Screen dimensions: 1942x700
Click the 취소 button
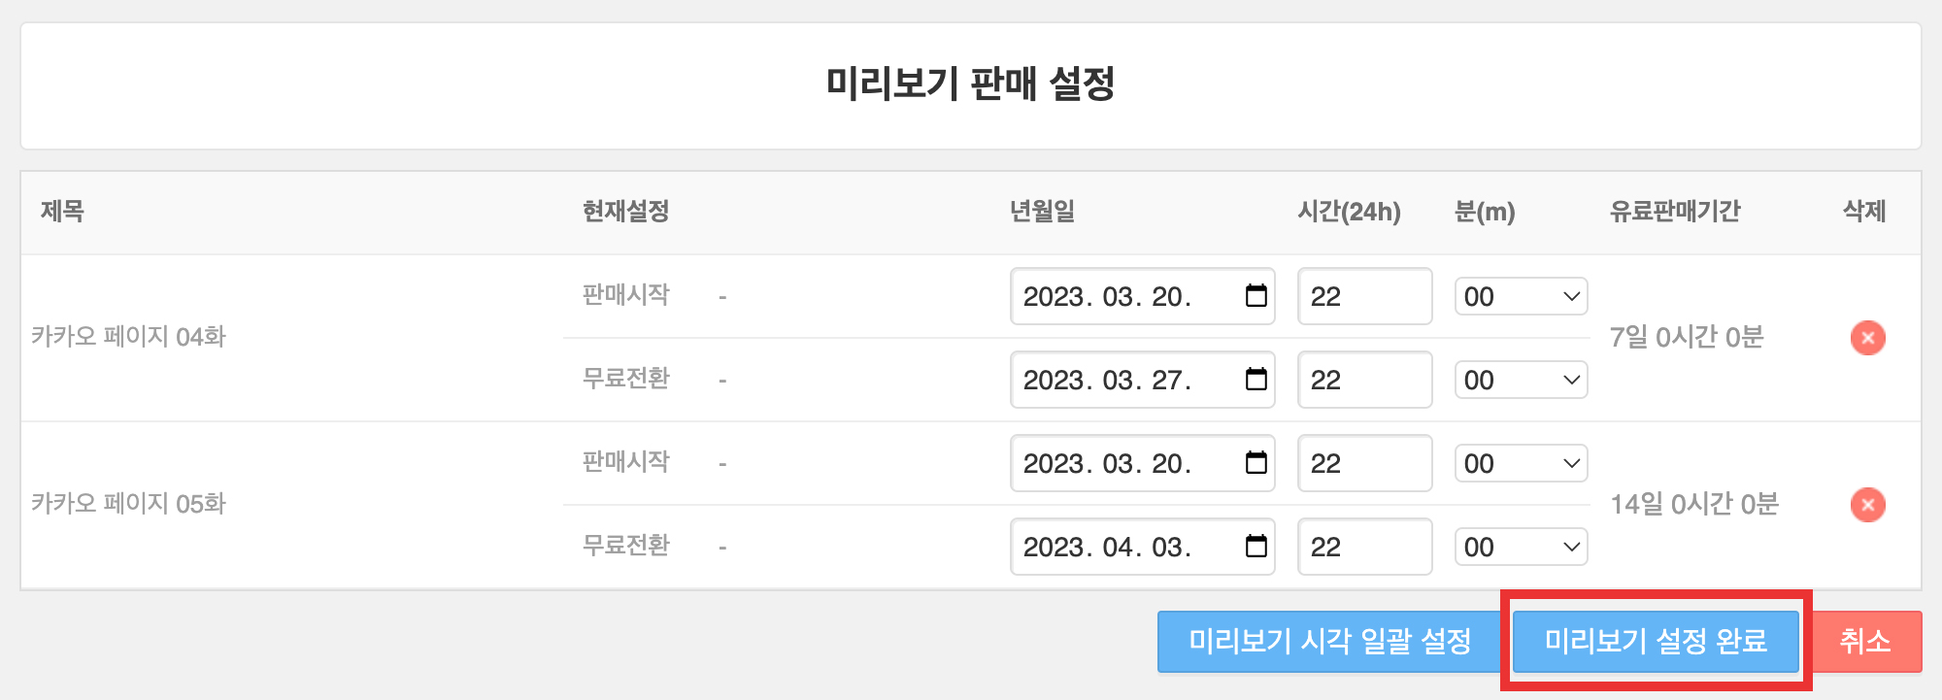tap(1865, 642)
